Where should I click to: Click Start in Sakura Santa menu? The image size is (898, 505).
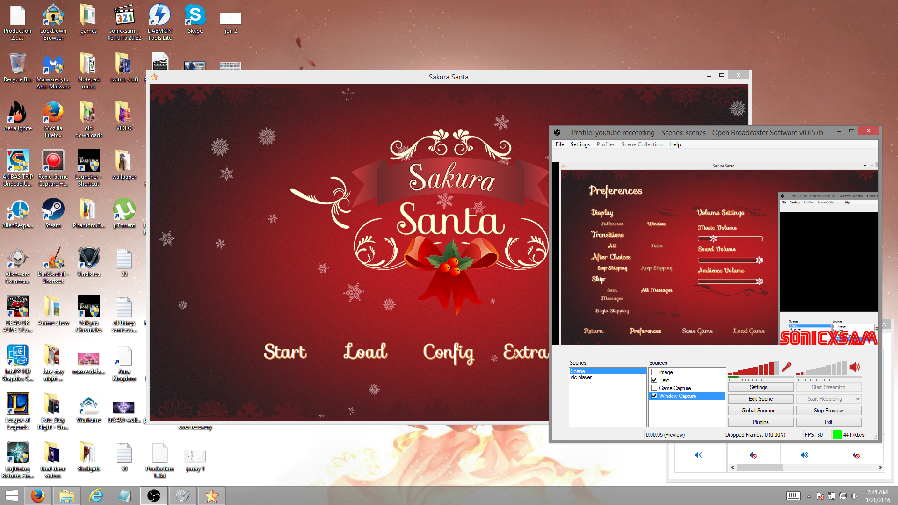click(285, 352)
